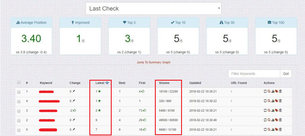View bar chart for 6600 / 12100 row
The height and width of the screenshot is (136, 305).
tap(273, 129)
